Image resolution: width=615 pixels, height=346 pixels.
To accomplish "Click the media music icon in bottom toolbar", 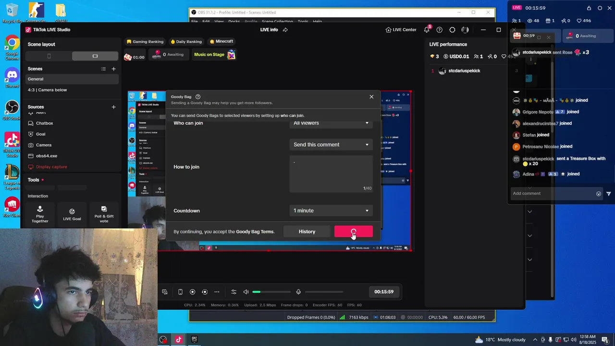I will [165, 292].
